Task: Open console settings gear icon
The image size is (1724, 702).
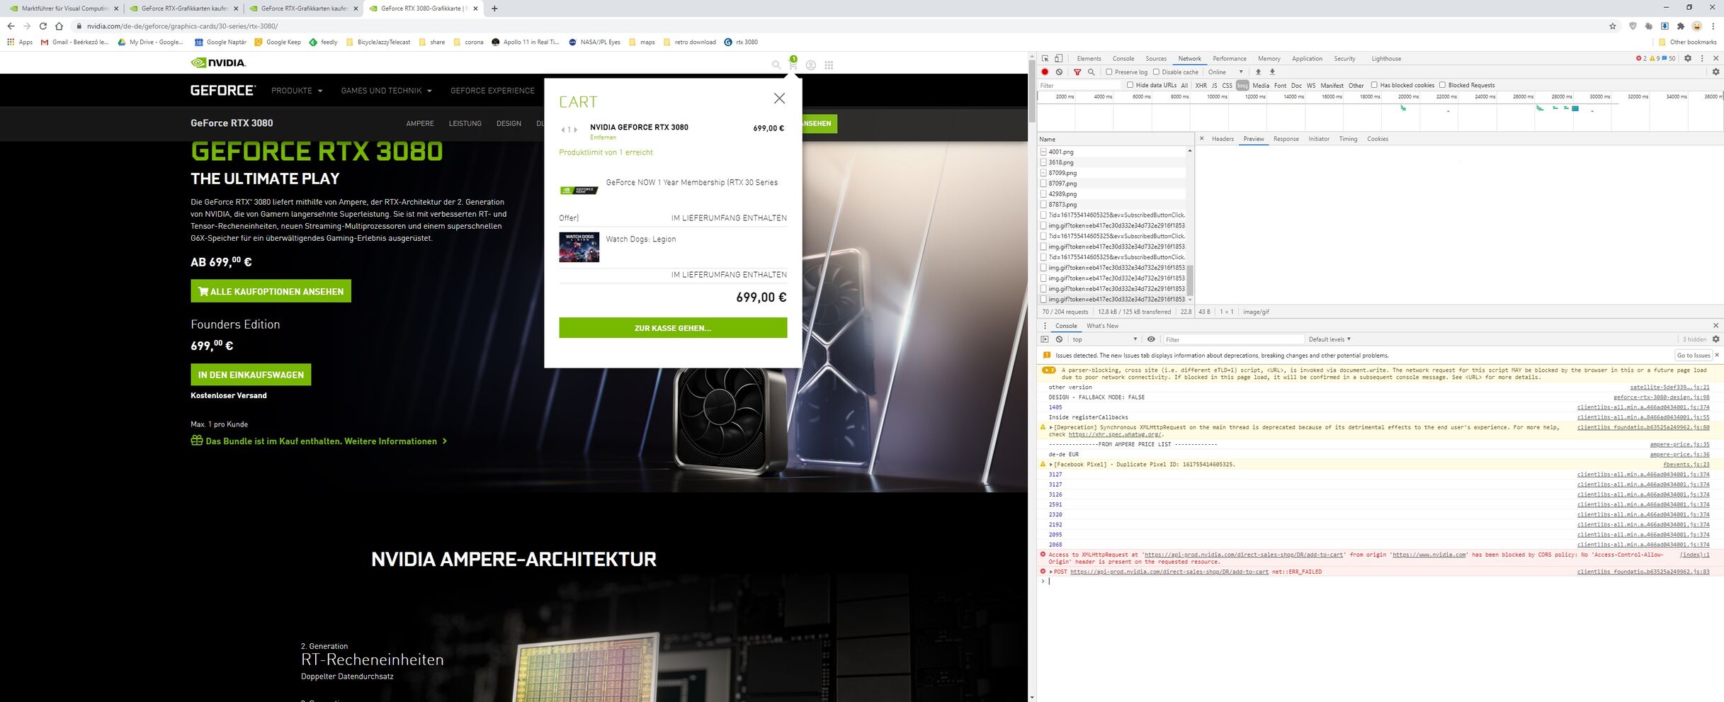Action: pos(1716,339)
